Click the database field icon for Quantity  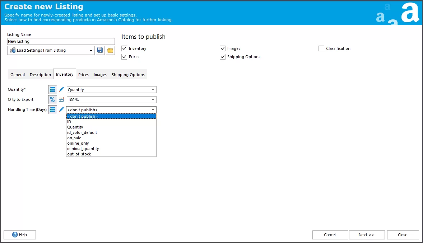52,90
